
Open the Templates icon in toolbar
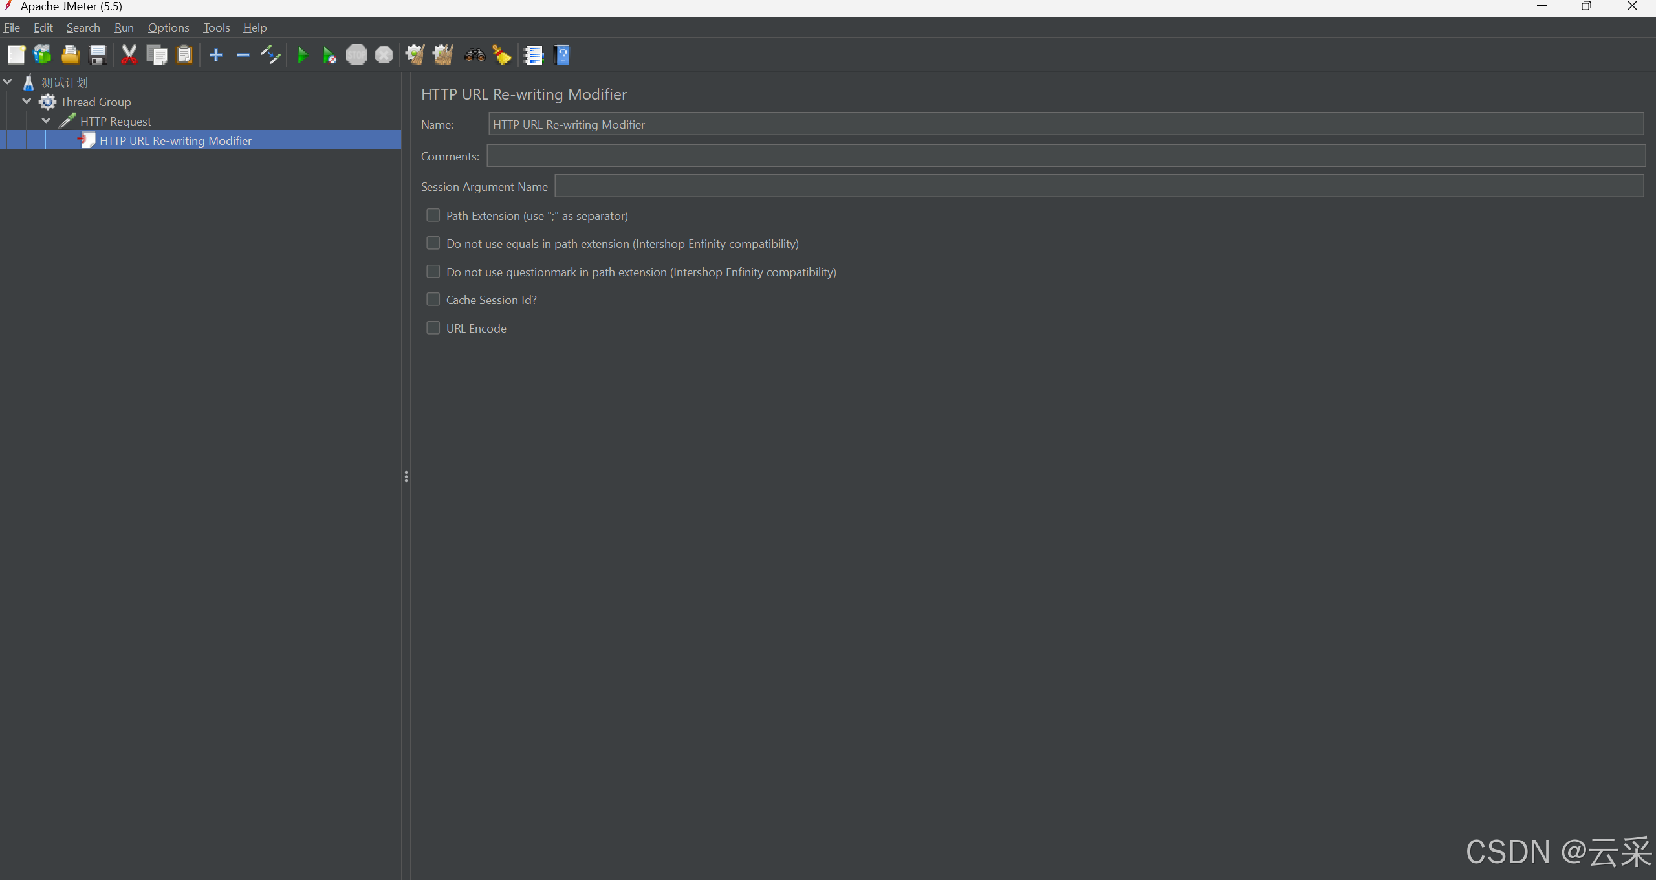pyautogui.click(x=43, y=55)
